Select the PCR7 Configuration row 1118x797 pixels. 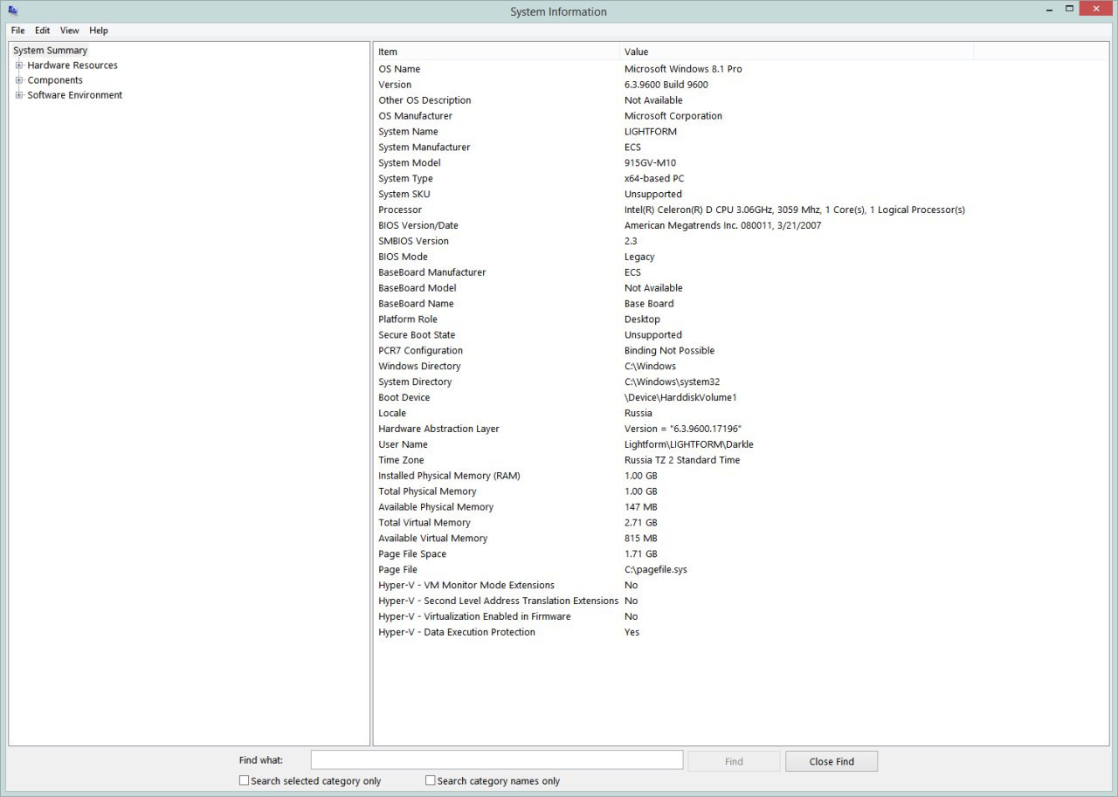pyautogui.click(x=420, y=351)
